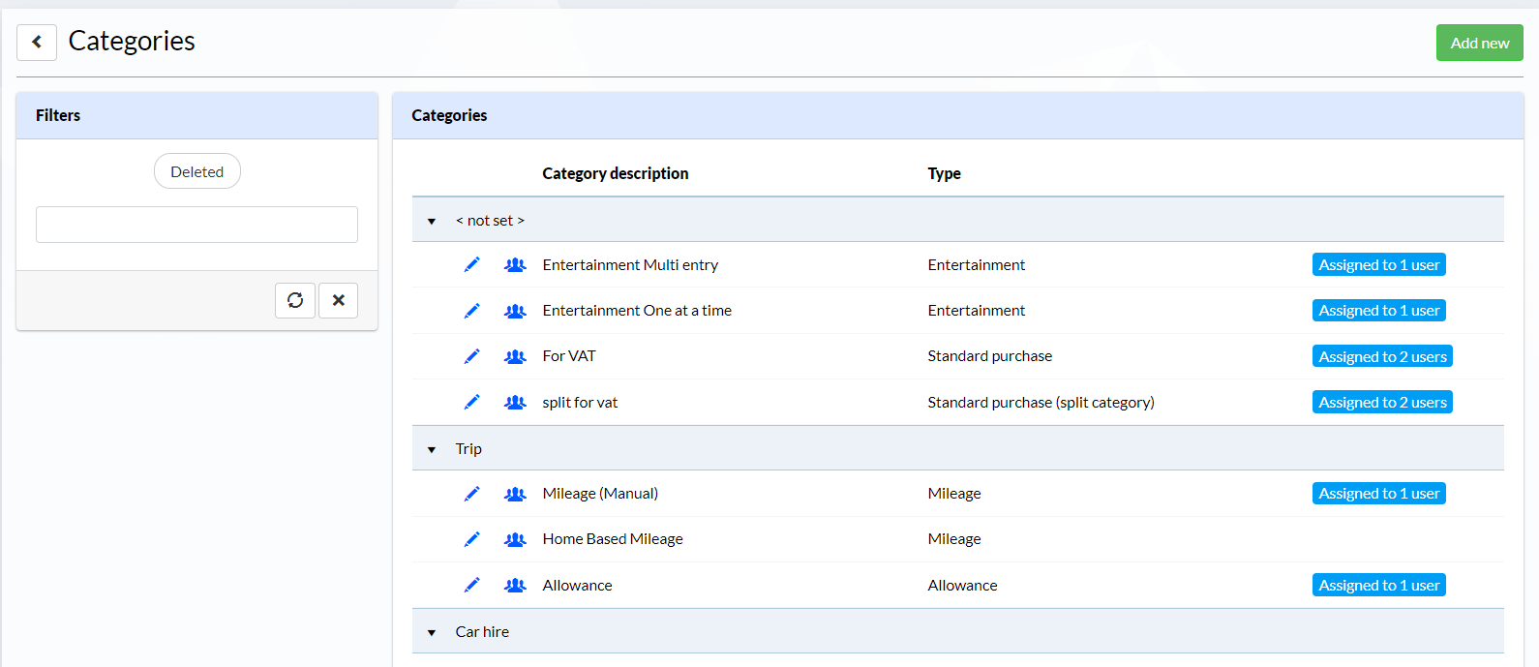
Task: Click Add new category button
Action: [1479, 43]
